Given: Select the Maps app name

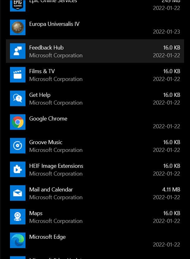Looking at the screenshot, I should click(x=36, y=213).
